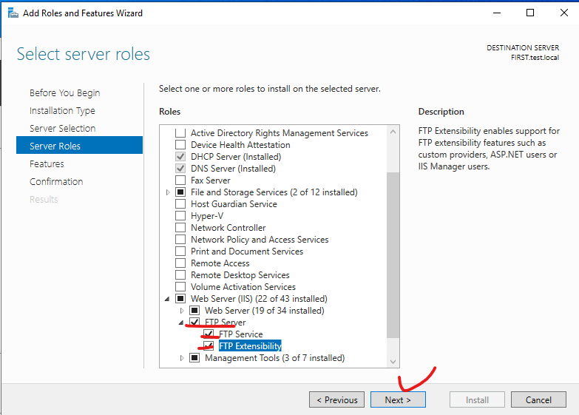Expand the Management Tools node

coord(182,358)
